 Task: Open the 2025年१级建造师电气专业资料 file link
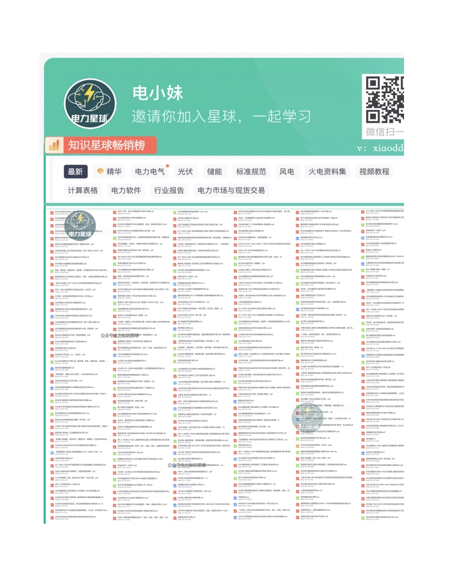pyautogui.click(x=135, y=224)
